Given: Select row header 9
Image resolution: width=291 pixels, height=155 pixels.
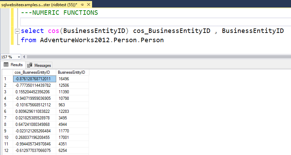Looking at the screenshot, I should click(8, 131).
